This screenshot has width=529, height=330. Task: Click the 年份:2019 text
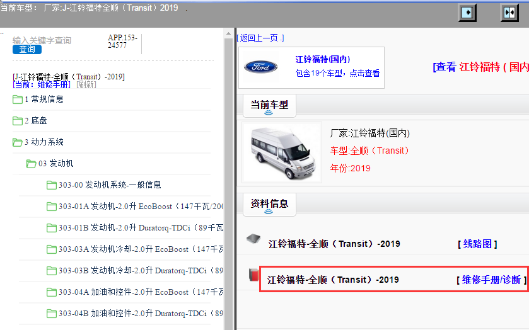pyautogui.click(x=350, y=168)
